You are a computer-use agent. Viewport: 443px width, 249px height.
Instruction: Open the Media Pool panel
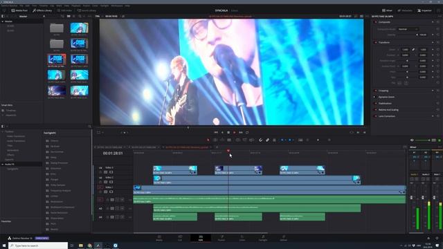click(x=19, y=10)
